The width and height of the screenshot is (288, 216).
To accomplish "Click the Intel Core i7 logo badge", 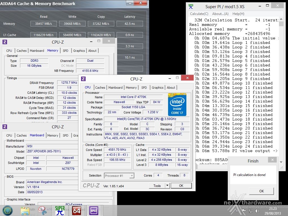I will point(177,104).
